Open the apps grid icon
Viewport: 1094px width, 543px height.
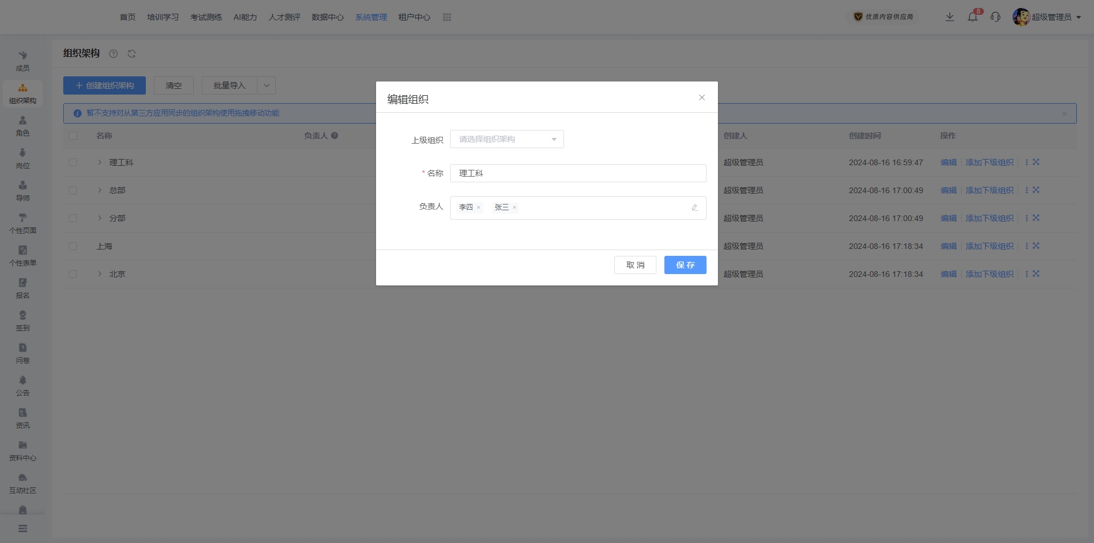(447, 17)
